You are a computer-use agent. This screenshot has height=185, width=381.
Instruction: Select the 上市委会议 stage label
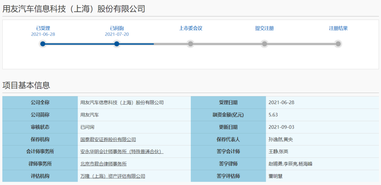pyautogui.click(x=190, y=29)
